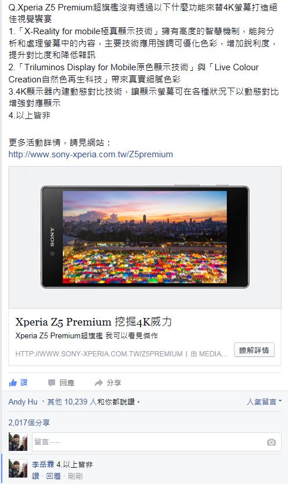This screenshot has width=288, height=484.
Task: Reply to 李岳霖's comment via 回覆
Action: 53,476
